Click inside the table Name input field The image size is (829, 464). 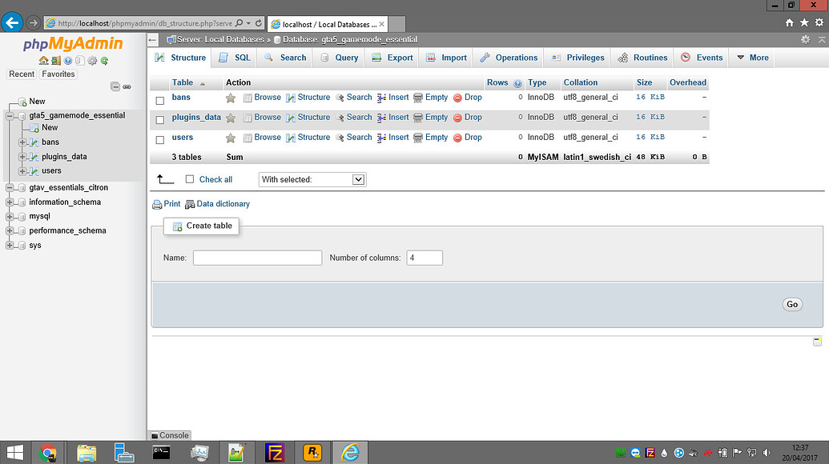256,257
